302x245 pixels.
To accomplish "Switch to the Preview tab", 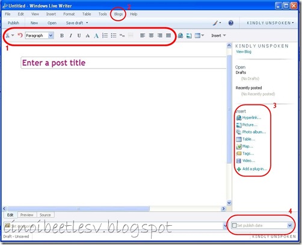I will (x=26, y=215).
